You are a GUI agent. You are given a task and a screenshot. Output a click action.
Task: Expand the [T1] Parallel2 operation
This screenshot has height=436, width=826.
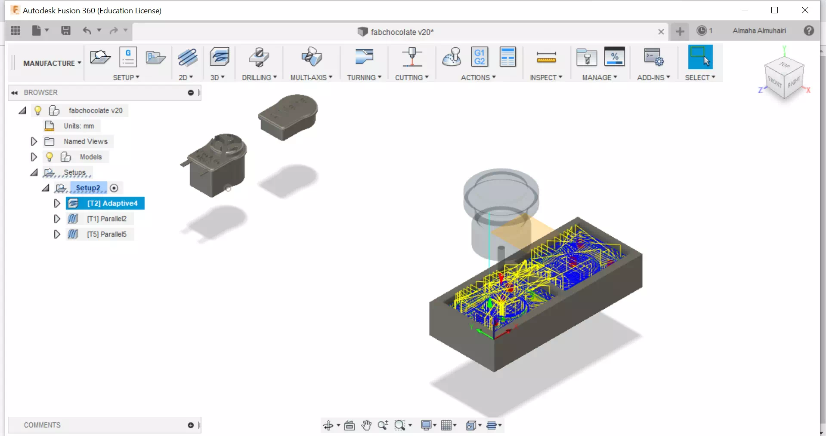(57, 219)
